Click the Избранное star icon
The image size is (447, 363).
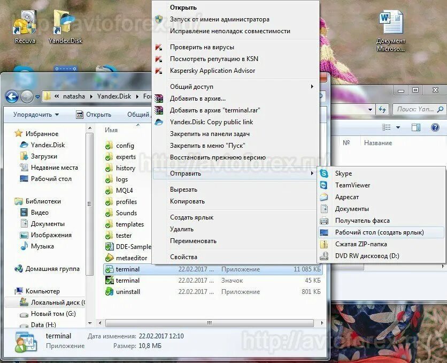[18, 133]
